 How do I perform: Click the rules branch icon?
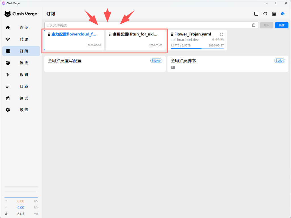click(x=8, y=75)
